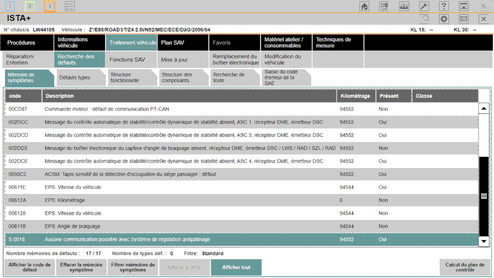Open Mise à jour submenu

(183, 59)
